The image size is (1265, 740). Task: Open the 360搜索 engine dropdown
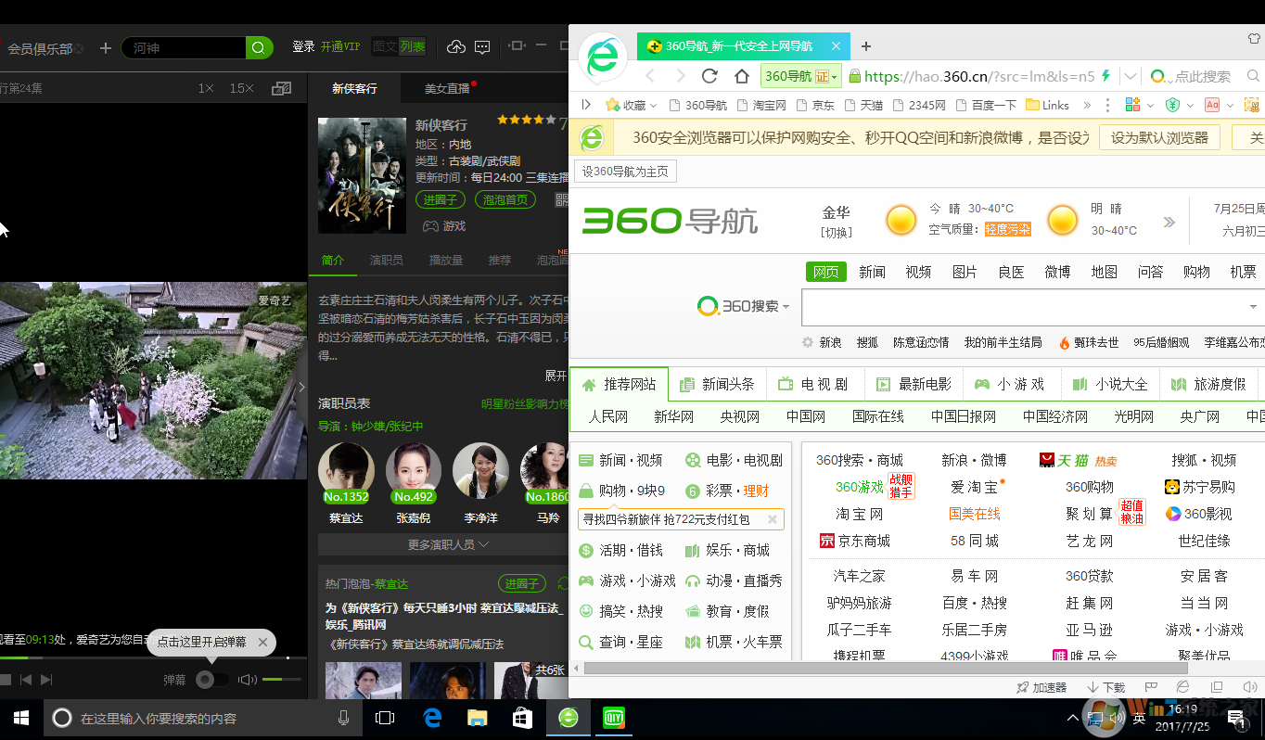[745, 307]
